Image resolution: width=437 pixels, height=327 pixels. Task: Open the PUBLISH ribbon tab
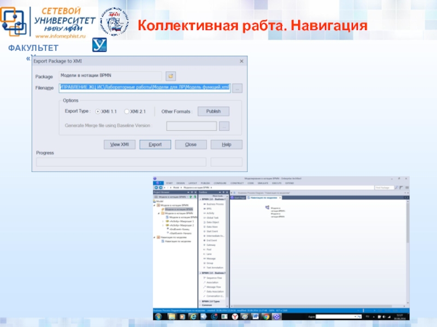pos(205,183)
